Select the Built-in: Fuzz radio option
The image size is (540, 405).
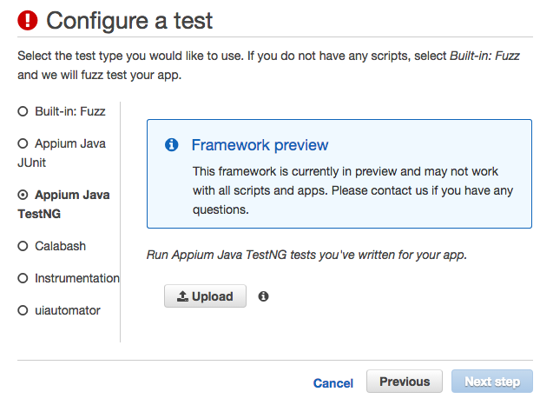coord(23,111)
